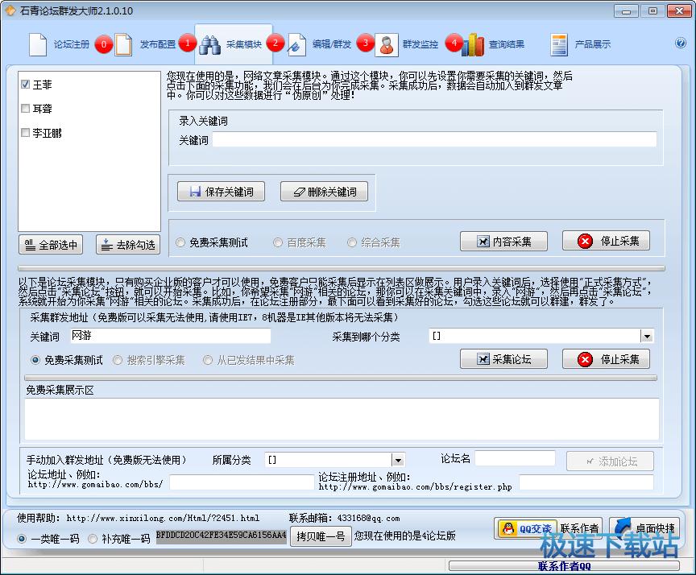Select the 补充唯一码 radio button
Image resolution: width=696 pixels, height=575 pixels.
93,539
